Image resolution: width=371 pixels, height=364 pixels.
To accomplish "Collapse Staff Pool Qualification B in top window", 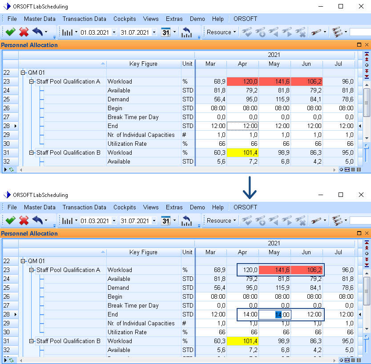I will 32,153.
